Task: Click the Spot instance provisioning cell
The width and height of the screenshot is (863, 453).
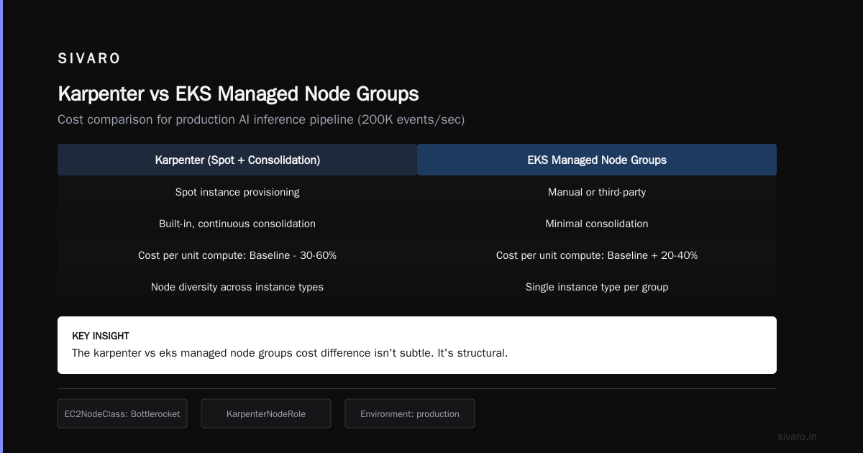Action: tap(237, 192)
